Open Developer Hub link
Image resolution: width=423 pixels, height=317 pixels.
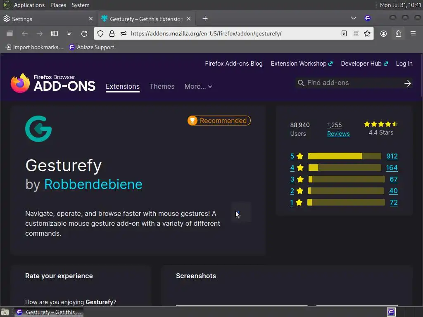pos(364,64)
